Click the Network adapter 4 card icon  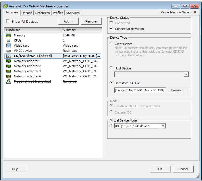[x=9, y=76]
